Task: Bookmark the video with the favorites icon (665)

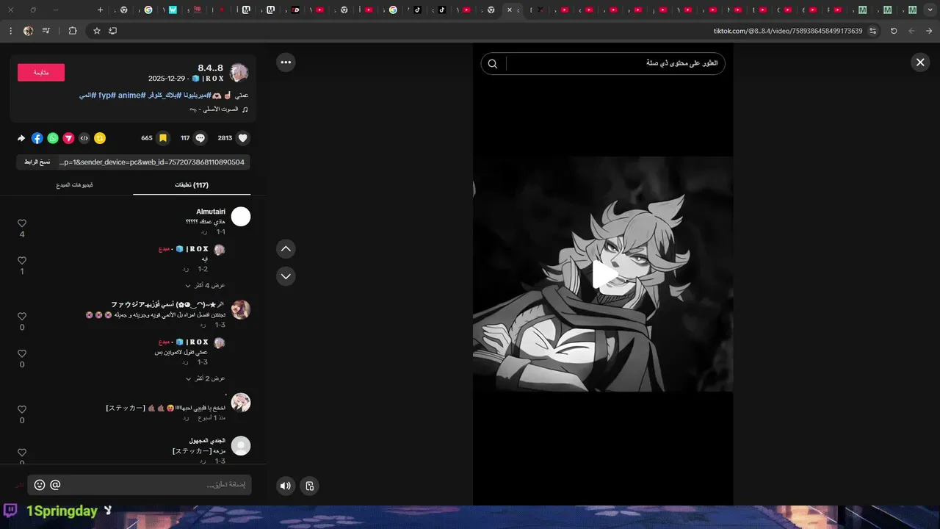Action: (163, 138)
